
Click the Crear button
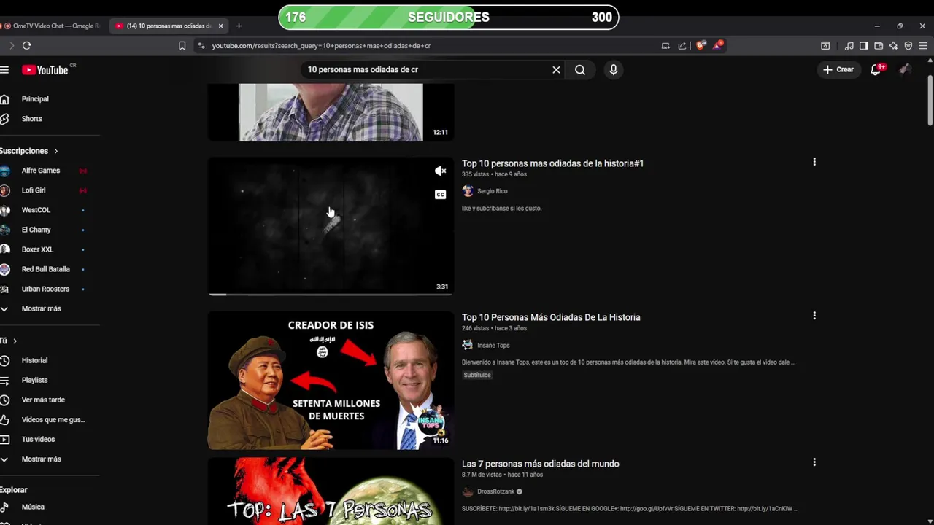838,70
